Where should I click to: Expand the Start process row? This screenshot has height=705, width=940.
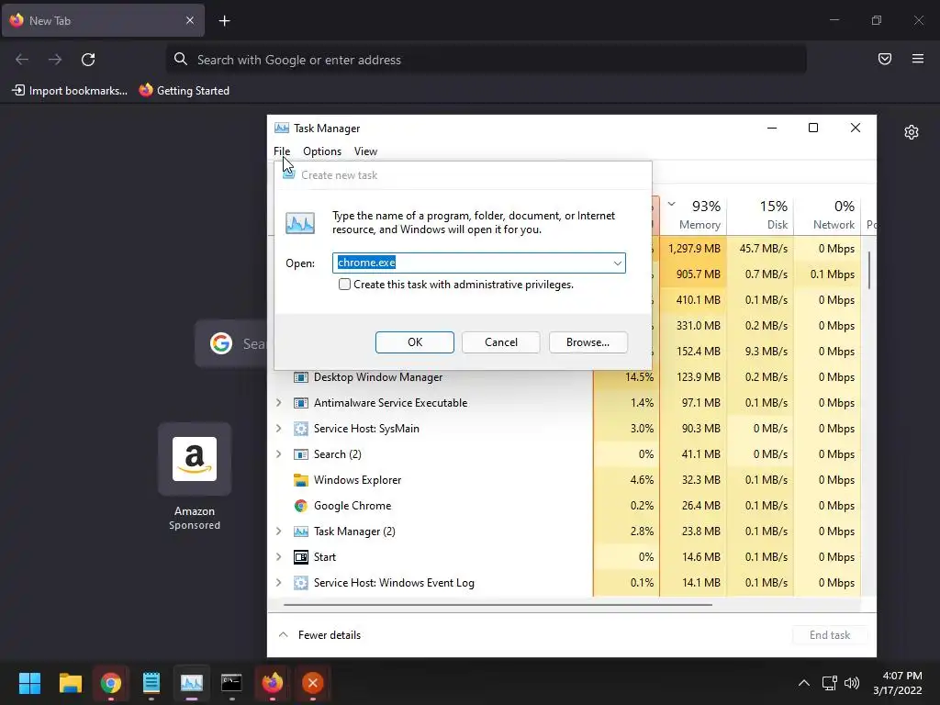(279, 557)
